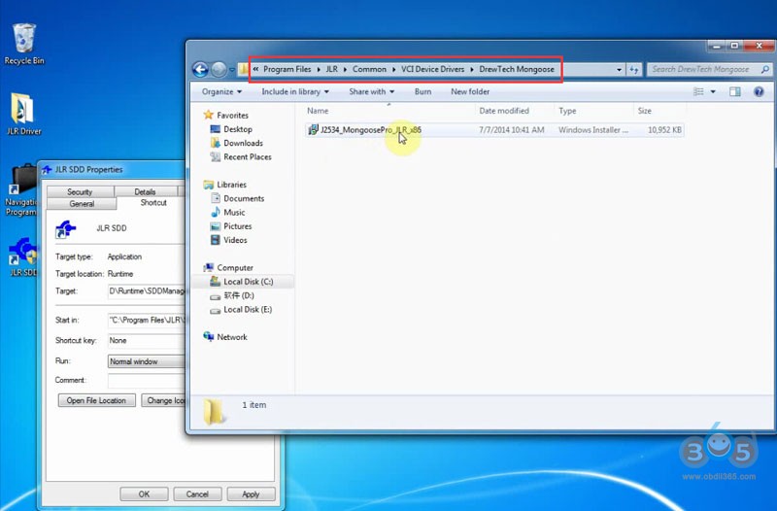777x511 pixels.
Task: Open the address bar history dropdown
Action: 619,70
